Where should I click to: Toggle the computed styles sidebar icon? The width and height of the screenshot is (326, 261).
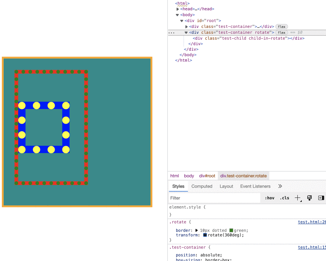[321, 198]
